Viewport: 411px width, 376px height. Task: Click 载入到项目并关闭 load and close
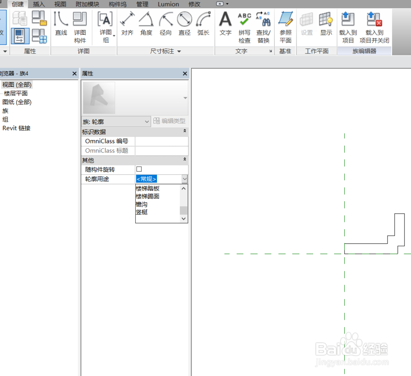click(x=374, y=27)
